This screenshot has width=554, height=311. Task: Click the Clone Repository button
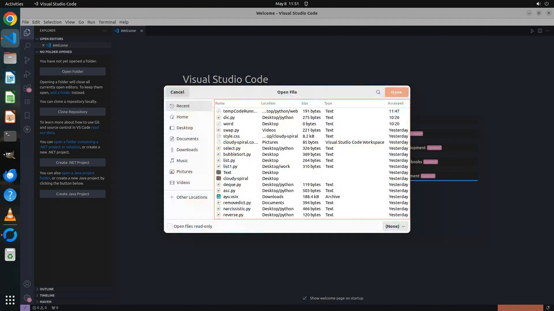click(x=72, y=112)
